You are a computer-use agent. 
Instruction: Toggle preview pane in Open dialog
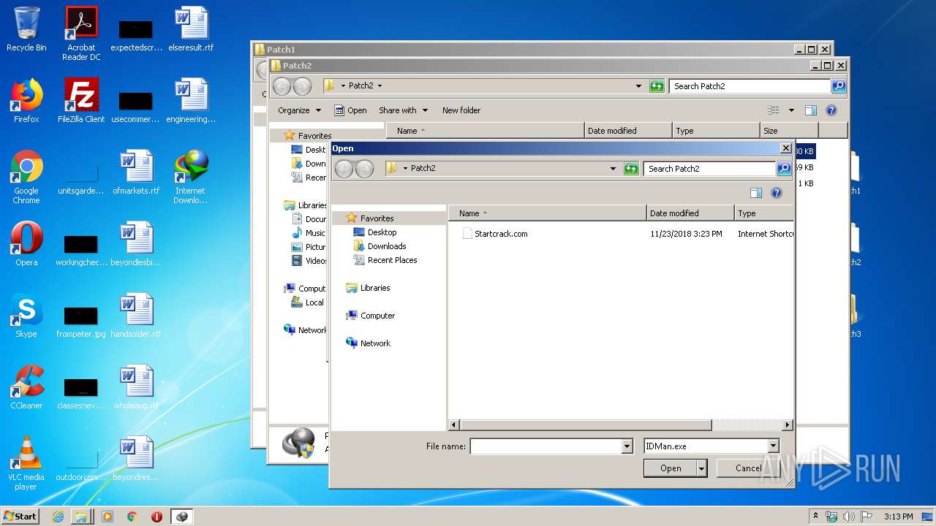pos(756,193)
